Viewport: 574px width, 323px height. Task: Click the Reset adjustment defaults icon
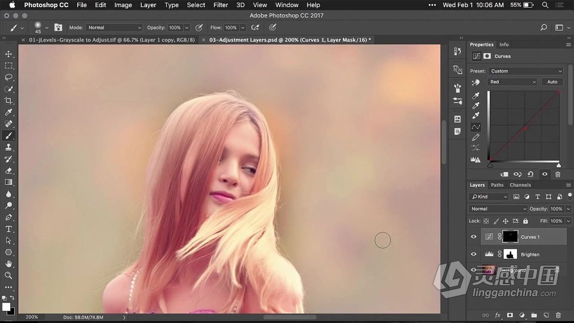tap(530, 174)
